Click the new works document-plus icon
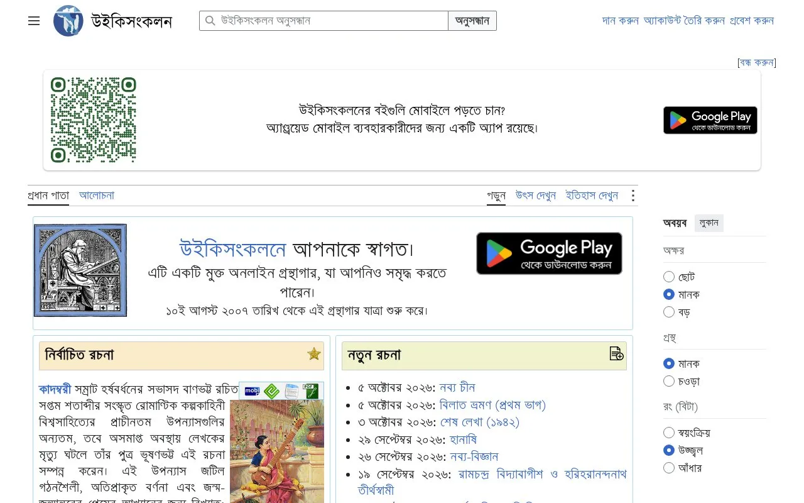 (x=617, y=354)
